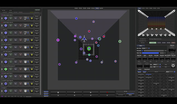Toggle the yellow pause button on track 5
This screenshot has height=104, width=177.
(32, 47)
